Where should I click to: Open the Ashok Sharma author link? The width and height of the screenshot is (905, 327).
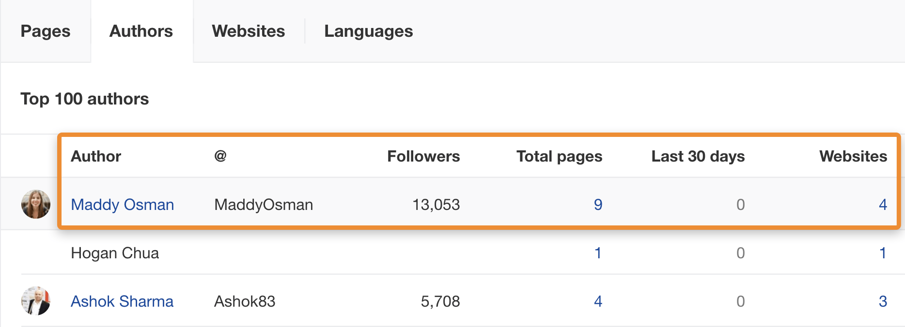pyautogui.click(x=122, y=301)
